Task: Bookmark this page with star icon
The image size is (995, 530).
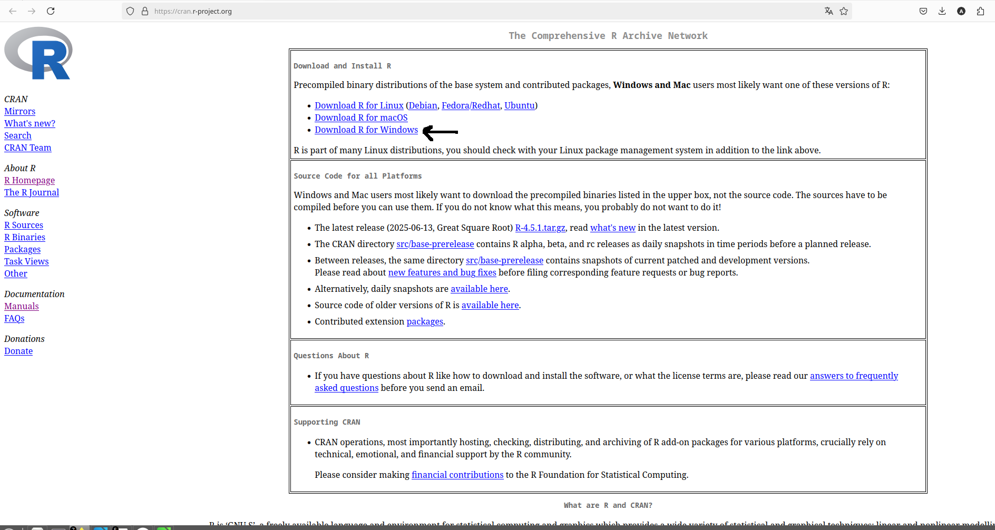Action: point(844,11)
